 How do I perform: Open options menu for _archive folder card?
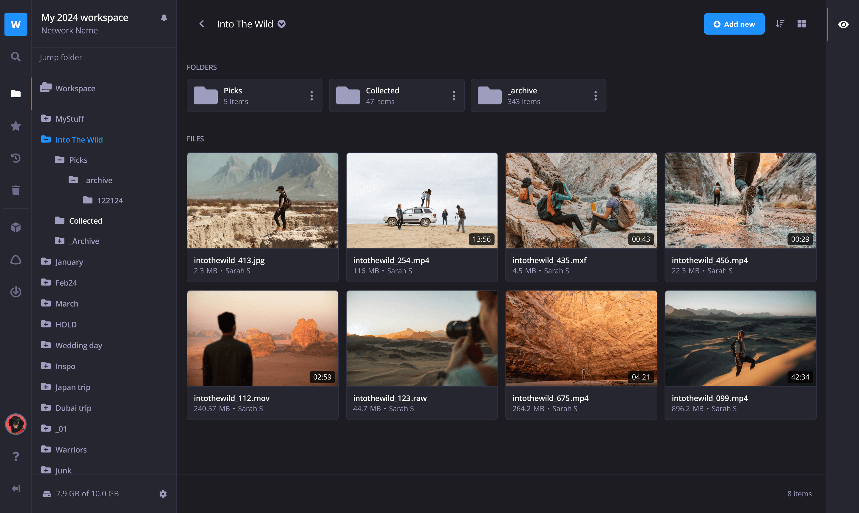point(595,95)
